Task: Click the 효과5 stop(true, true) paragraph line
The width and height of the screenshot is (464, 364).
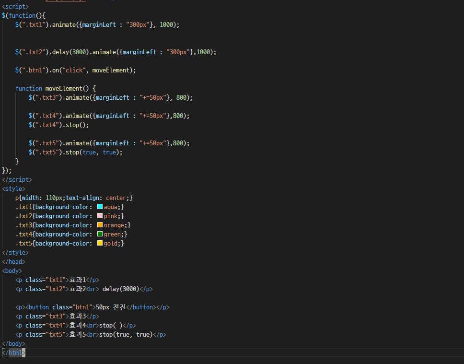Action: (x=91, y=335)
